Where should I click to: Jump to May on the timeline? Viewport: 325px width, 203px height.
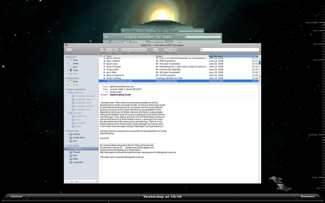[x=316, y=44]
